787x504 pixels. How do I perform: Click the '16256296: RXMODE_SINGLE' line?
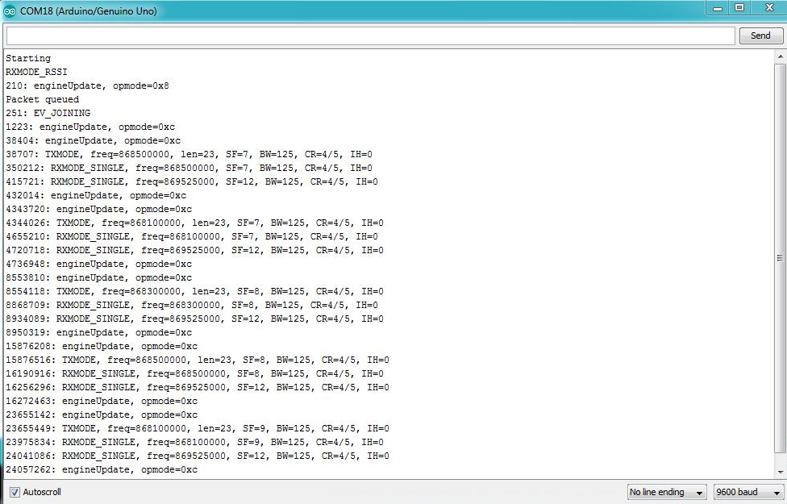coord(198,388)
